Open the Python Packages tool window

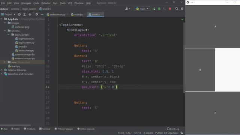64,129
